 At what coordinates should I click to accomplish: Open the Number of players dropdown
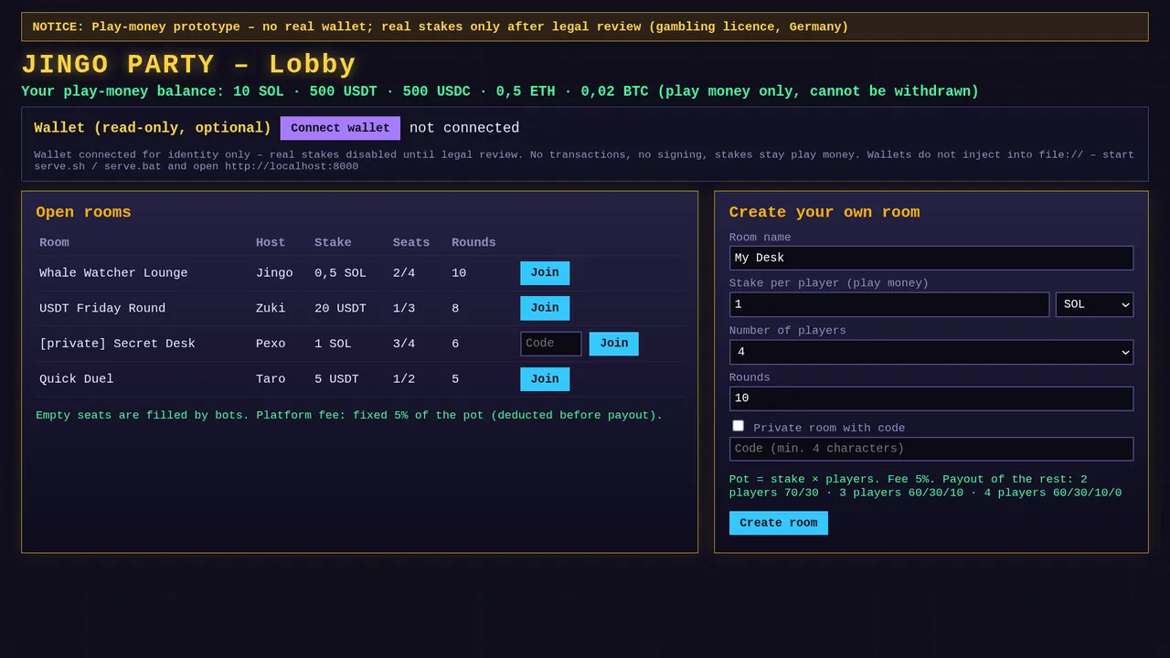(x=931, y=352)
